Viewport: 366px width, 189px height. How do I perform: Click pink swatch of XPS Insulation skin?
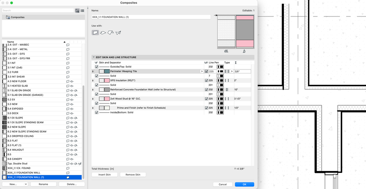(107, 80)
